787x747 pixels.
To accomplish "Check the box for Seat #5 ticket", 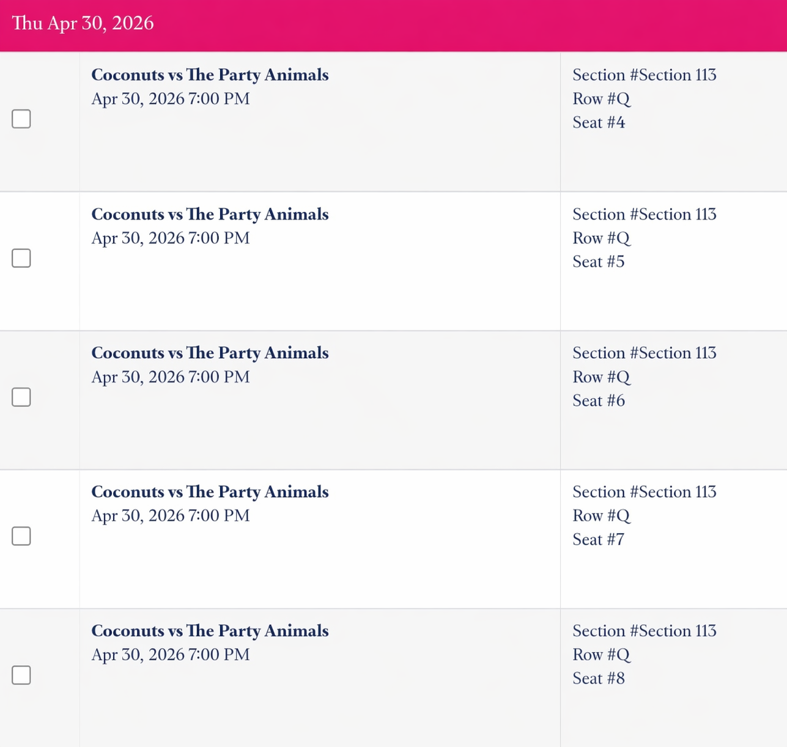I will 21,258.
